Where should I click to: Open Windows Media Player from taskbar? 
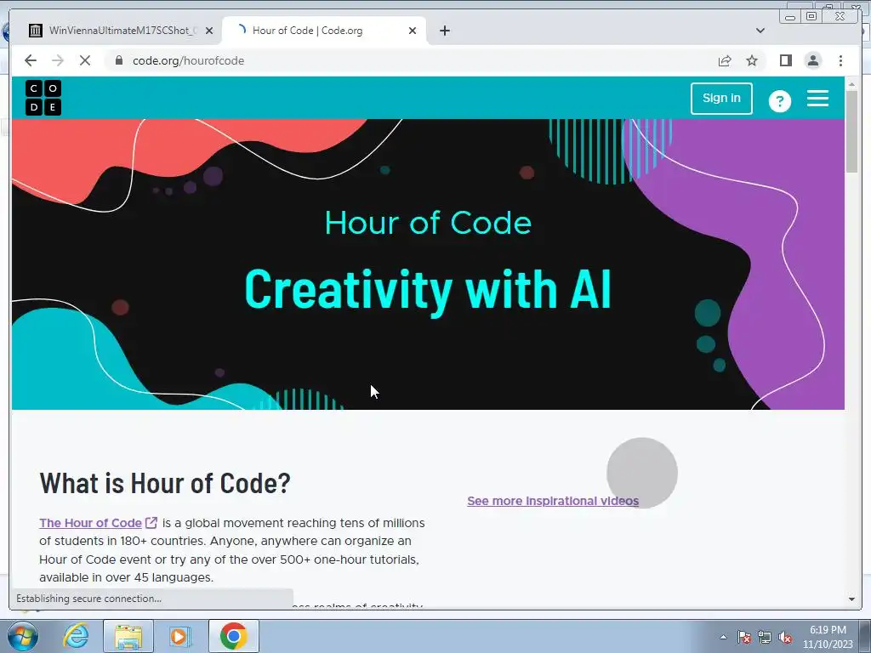click(179, 636)
